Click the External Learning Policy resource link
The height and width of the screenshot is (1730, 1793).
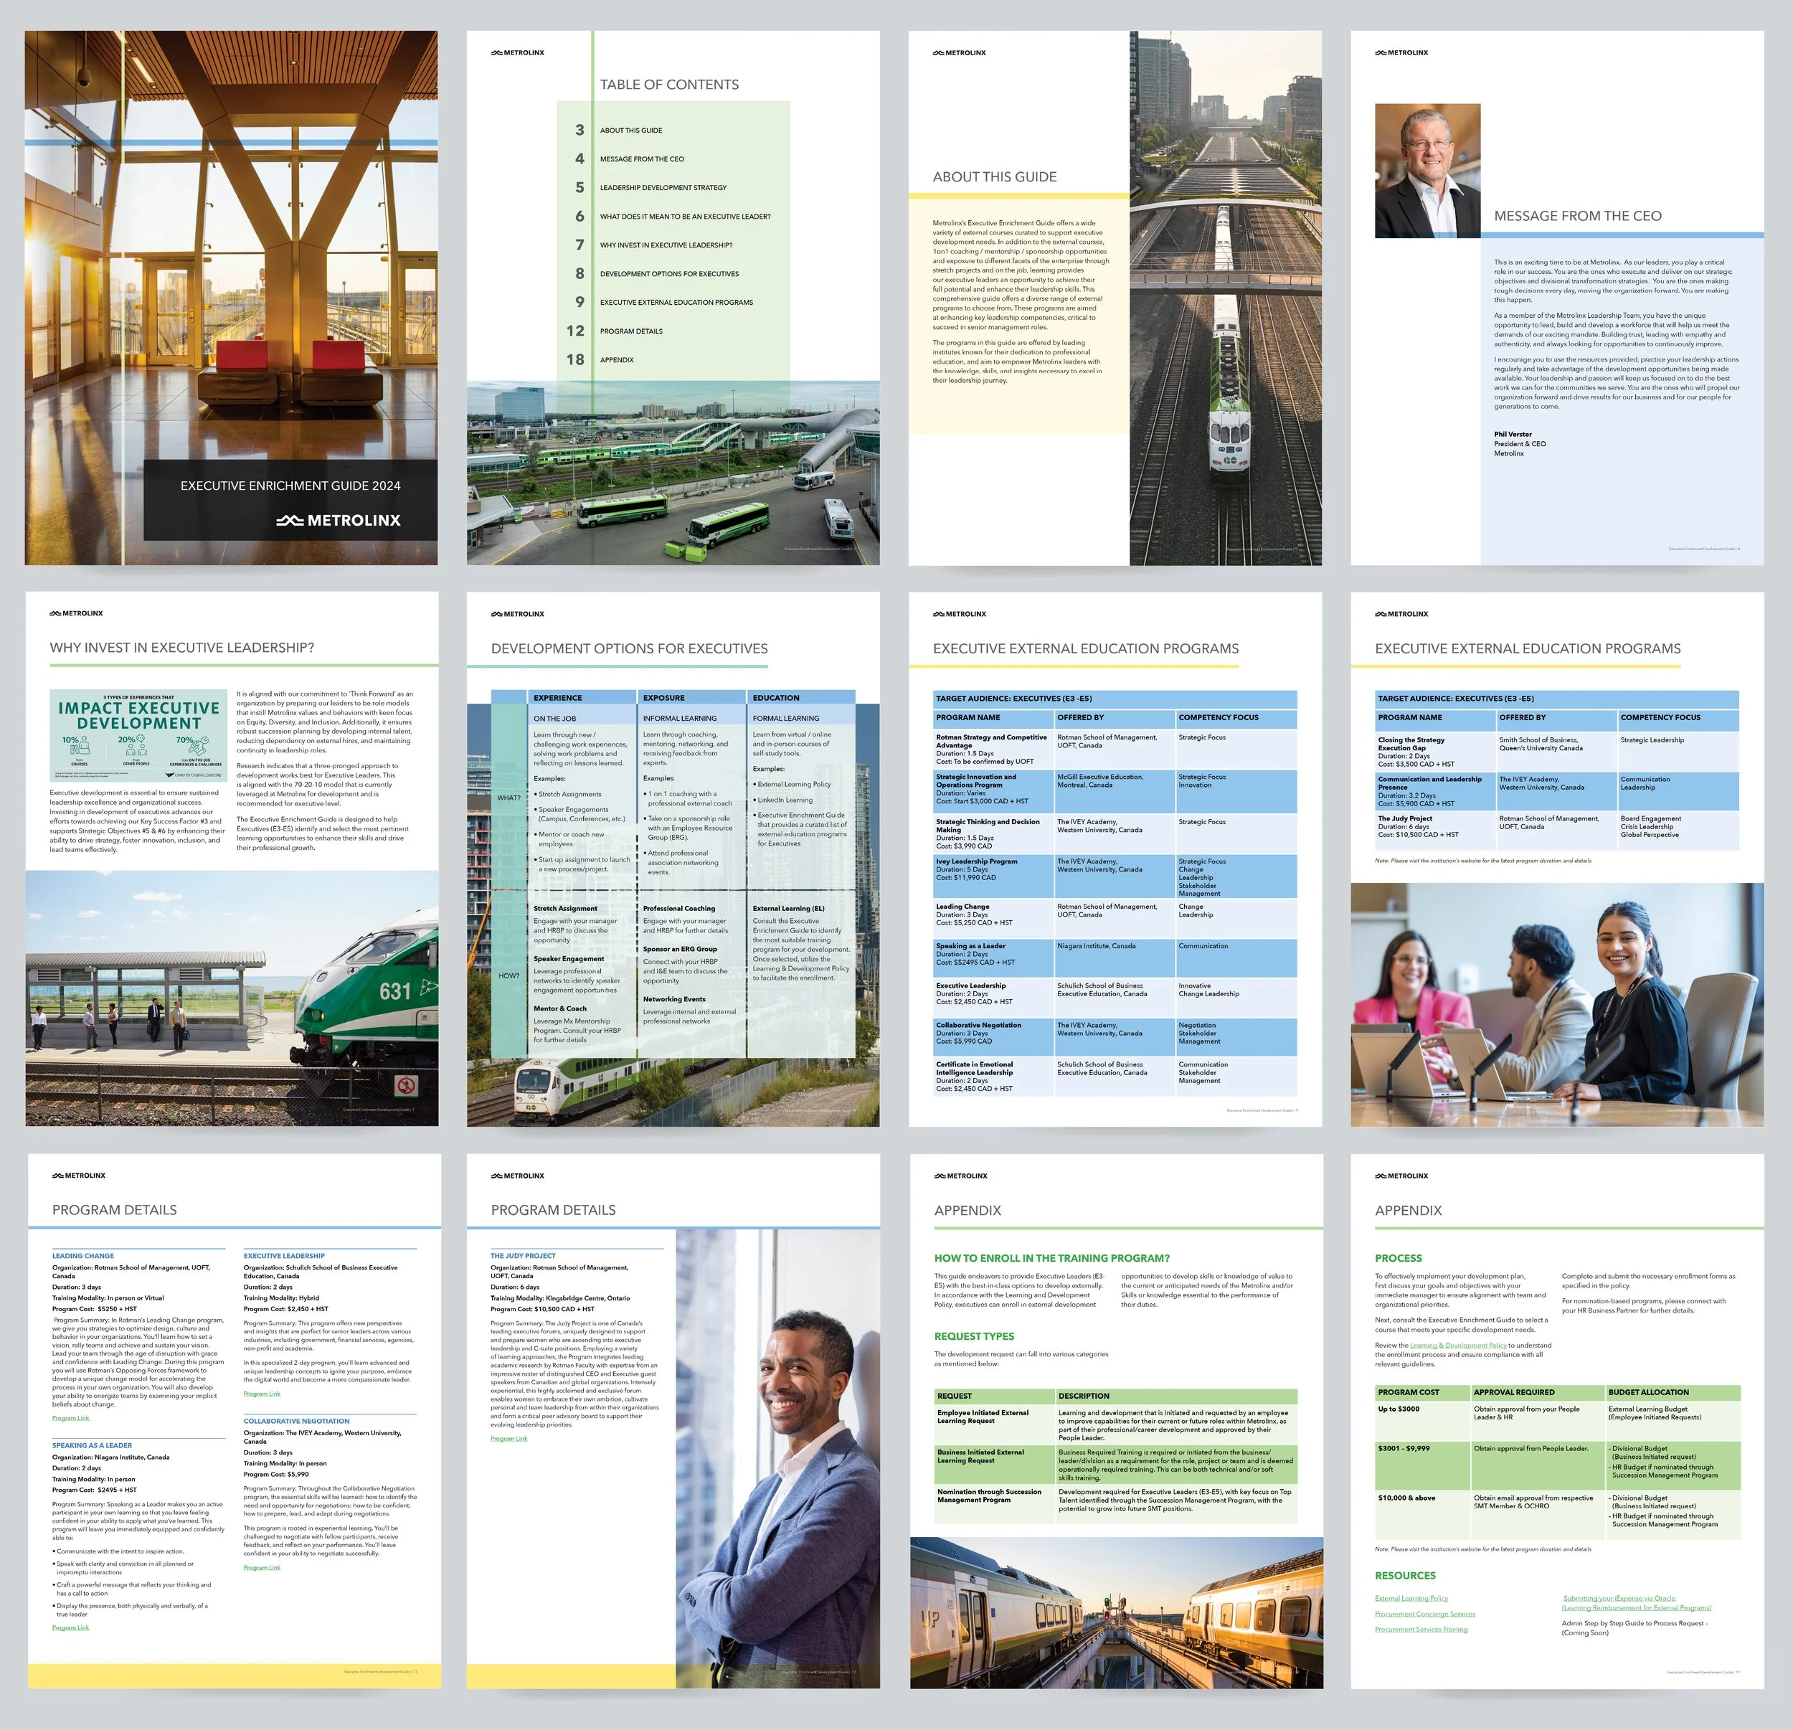[1411, 1598]
